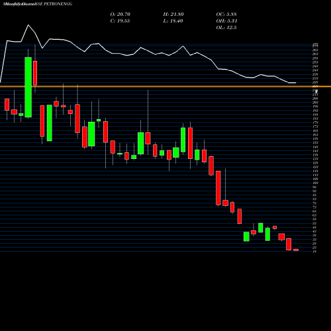Select the high value H: 21.80
The width and height of the screenshot is (331, 331).
[x=173, y=15]
